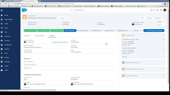Open the hamburger navigation menu

tap(2, 11)
